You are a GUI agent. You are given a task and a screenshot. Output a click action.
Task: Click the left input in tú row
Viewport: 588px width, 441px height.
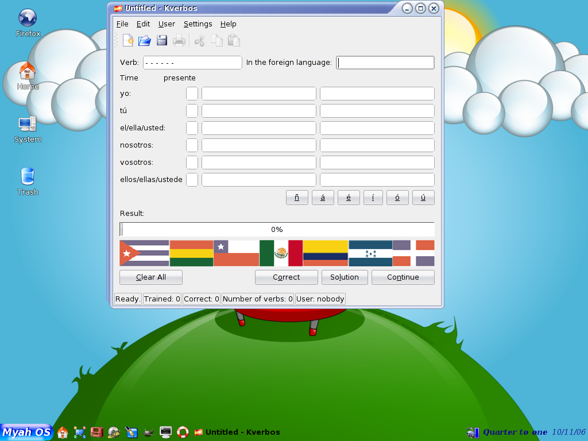259,111
